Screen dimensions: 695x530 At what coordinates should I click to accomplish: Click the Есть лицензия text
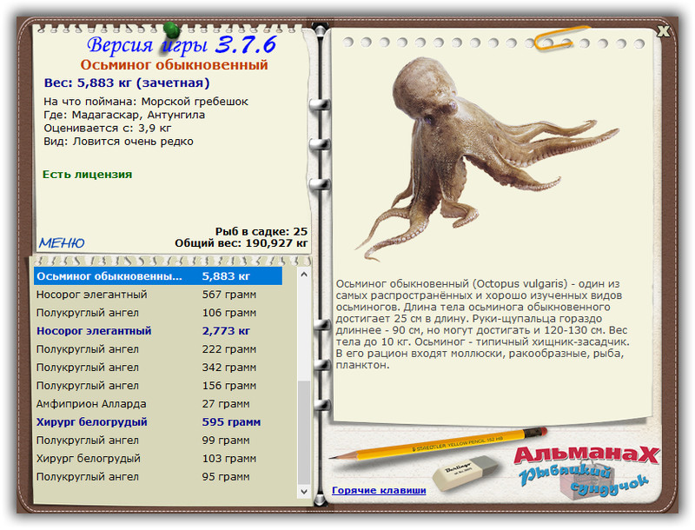(87, 175)
